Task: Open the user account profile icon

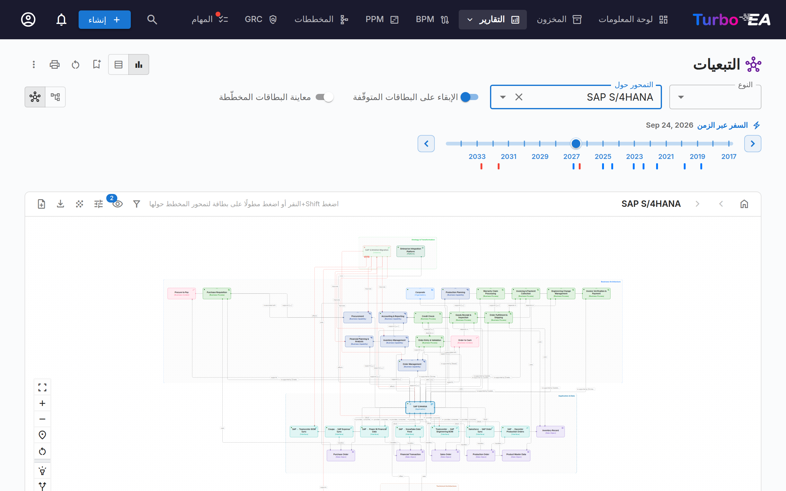Action: click(x=28, y=19)
